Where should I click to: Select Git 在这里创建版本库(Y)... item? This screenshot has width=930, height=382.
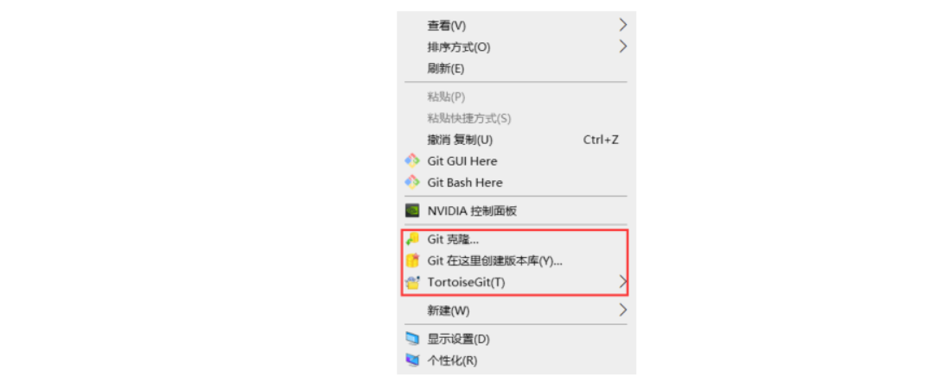516,260
